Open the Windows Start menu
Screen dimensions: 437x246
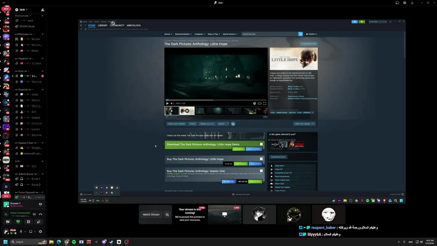[5, 242]
